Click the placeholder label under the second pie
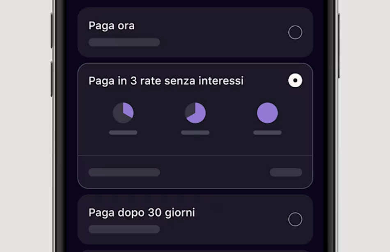Viewport: 390px width, 252px height. point(195,132)
